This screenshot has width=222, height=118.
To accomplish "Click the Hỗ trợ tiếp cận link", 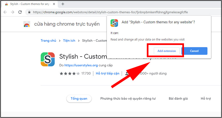I will 108,74.
